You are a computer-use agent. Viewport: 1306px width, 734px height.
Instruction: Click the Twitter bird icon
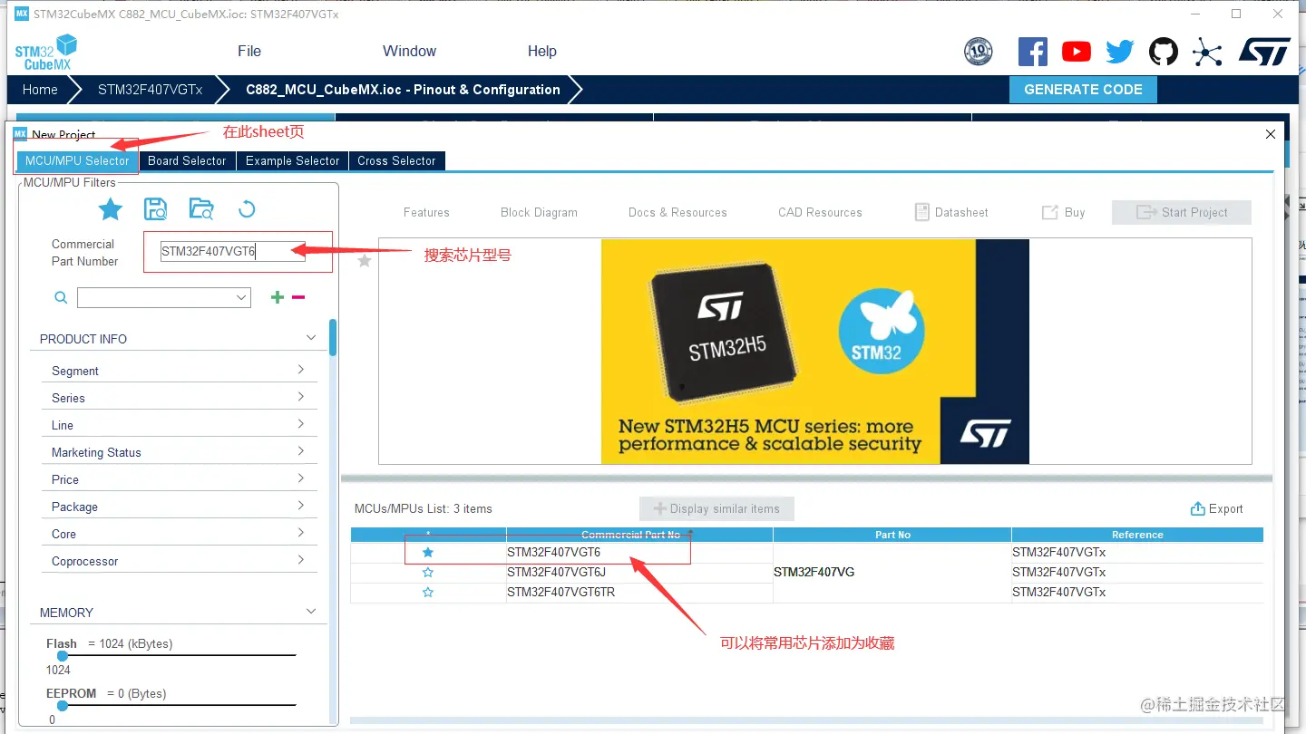pyautogui.click(x=1120, y=52)
